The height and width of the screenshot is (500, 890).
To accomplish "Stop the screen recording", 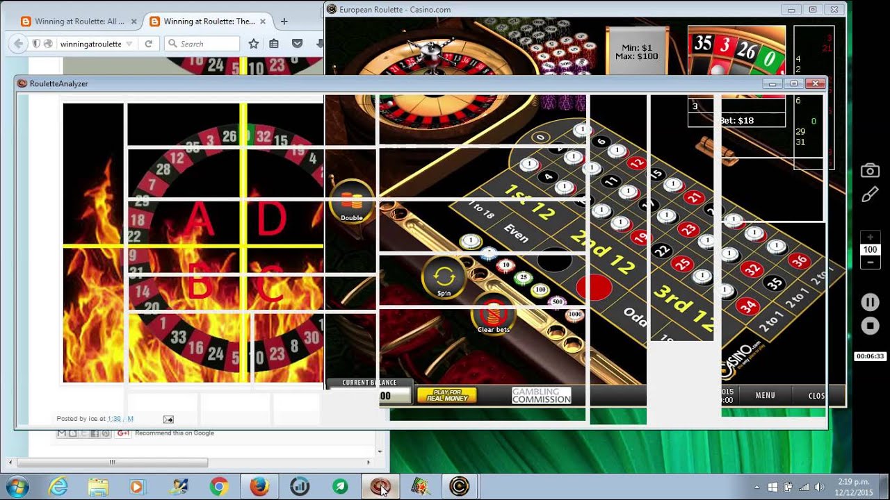I will click(870, 326).
